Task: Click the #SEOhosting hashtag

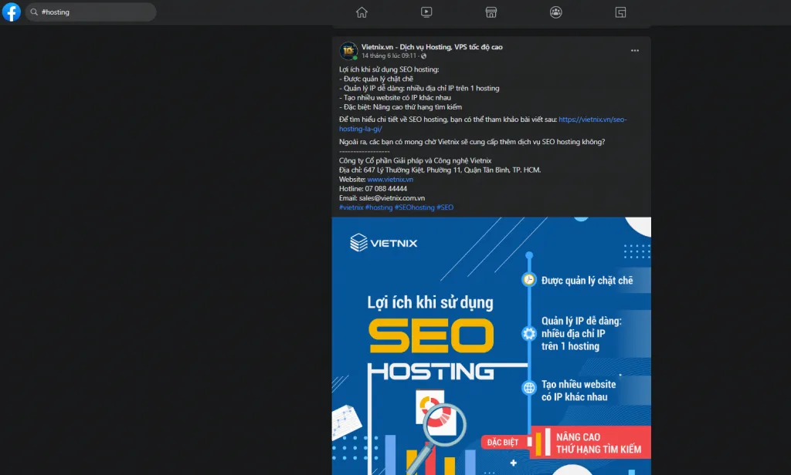Action: point(415,207)
